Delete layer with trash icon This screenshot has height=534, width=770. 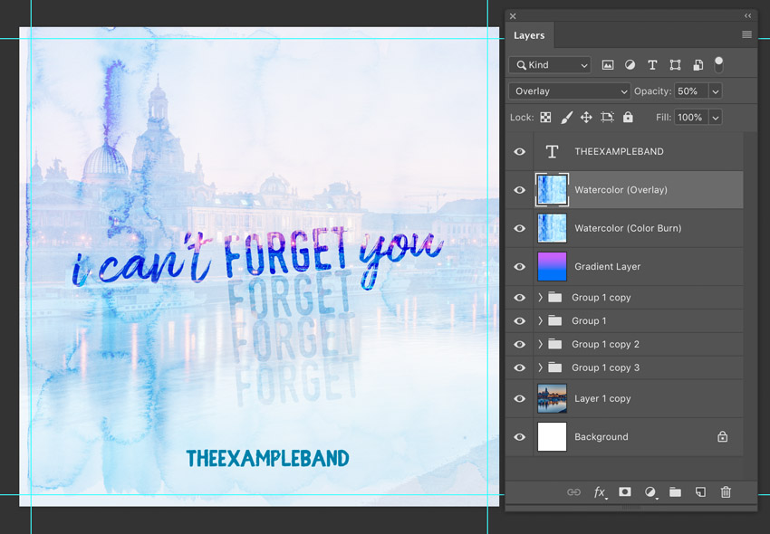click(726, 491)
